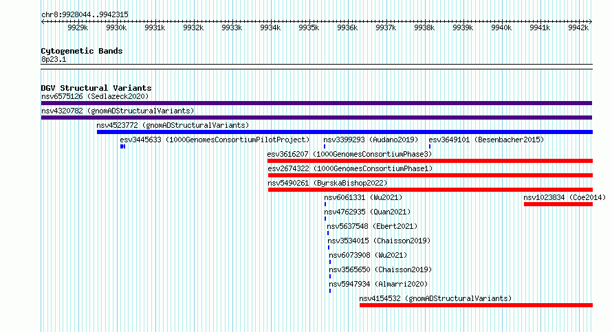Viewport: 612px width, 332px height.
Task: Select blue marker under nsv3399293
Action: (325, 146)
